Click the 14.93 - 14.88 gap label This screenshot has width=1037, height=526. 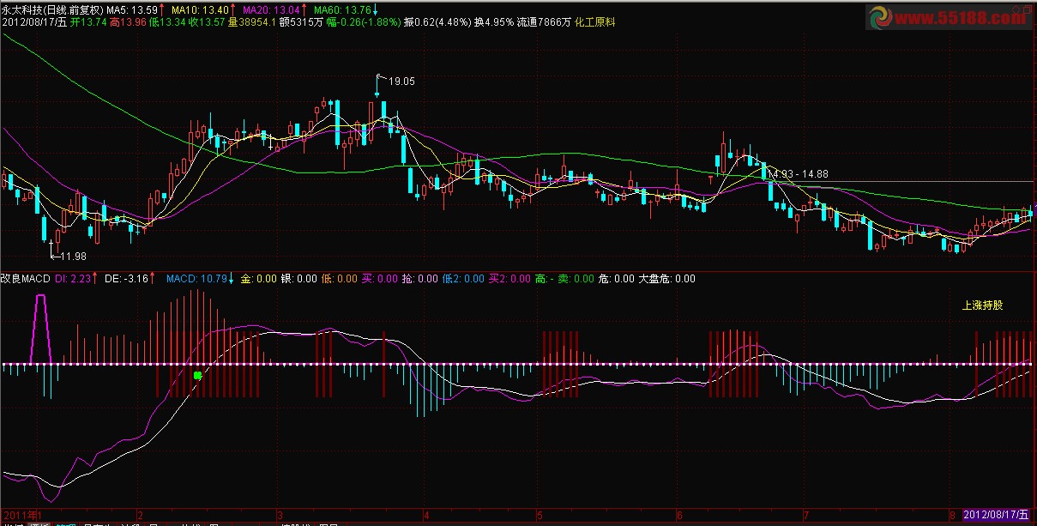tap(798, 174)
